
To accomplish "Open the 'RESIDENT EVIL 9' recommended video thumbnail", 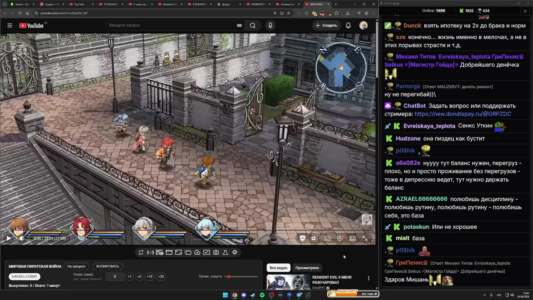I will pos(288,282).
